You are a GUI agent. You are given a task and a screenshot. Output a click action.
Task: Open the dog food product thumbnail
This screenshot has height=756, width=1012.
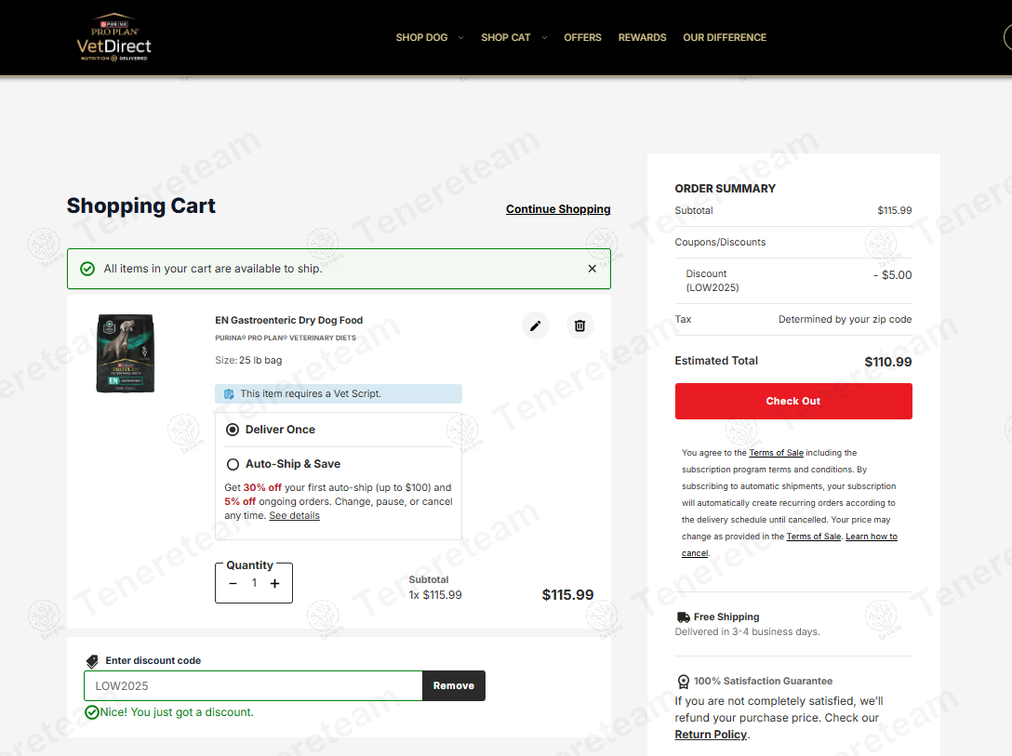coord(126,353)
